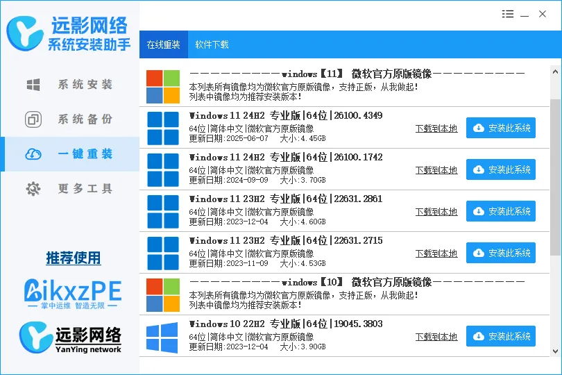Click the cloud icon beside 一键重装
Screen dimensions: 562x375
(33, 154)
